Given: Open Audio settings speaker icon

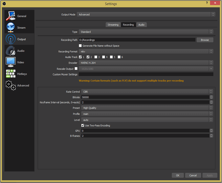Looking at the screenshot, I should coord(10,51).
